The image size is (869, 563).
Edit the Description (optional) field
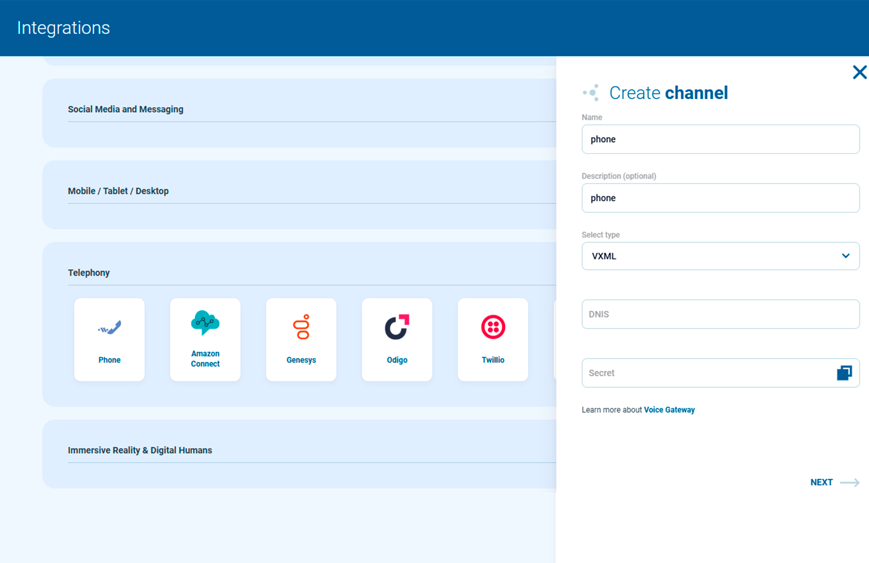[720, 198]
